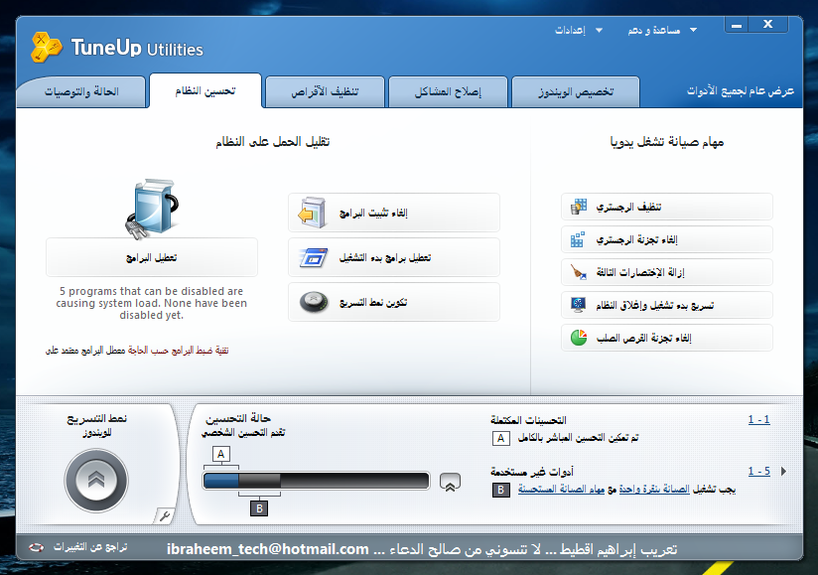The width and height of the screenshot is (818, 575).
Task: Click the Disable startup programs window icon
Action: click(x=313, y=258)
